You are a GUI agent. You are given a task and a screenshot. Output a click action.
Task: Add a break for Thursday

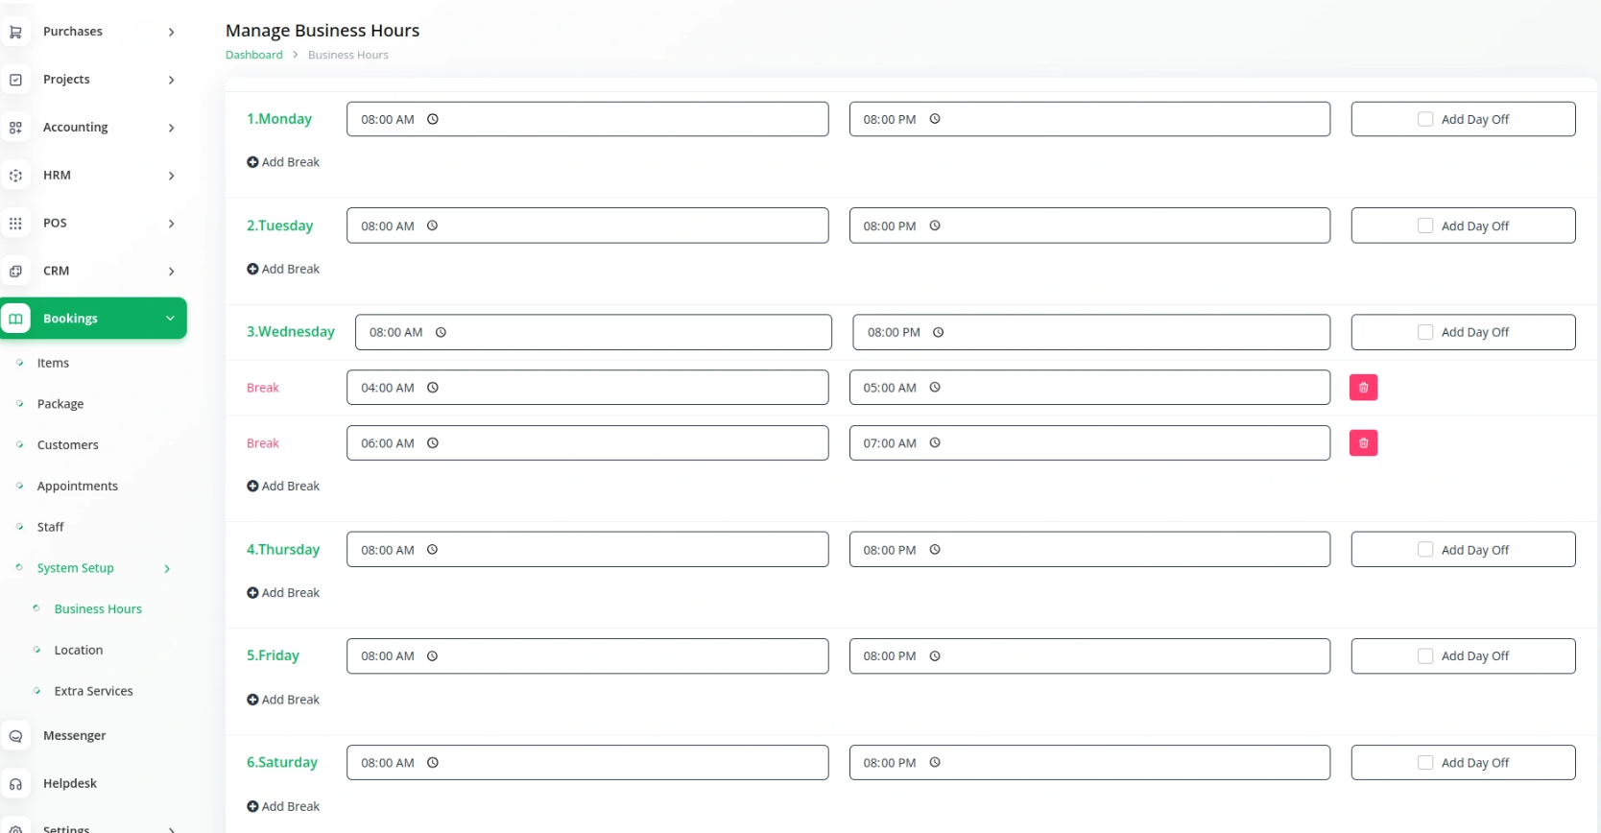point(283,593)
